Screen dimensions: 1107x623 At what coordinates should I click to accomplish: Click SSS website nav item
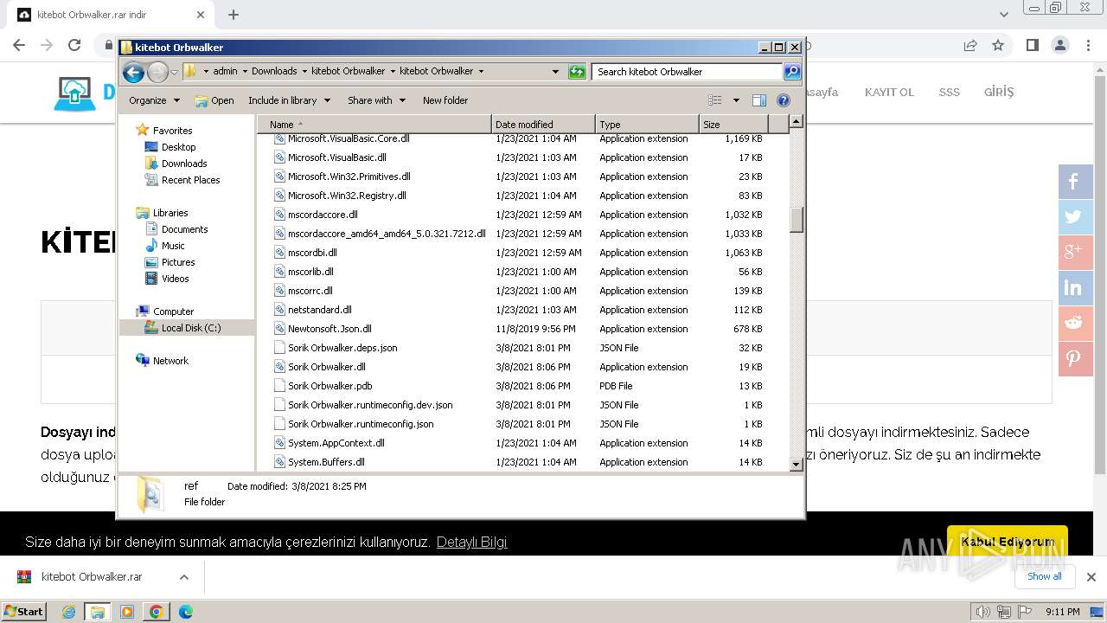click(950, 93)
